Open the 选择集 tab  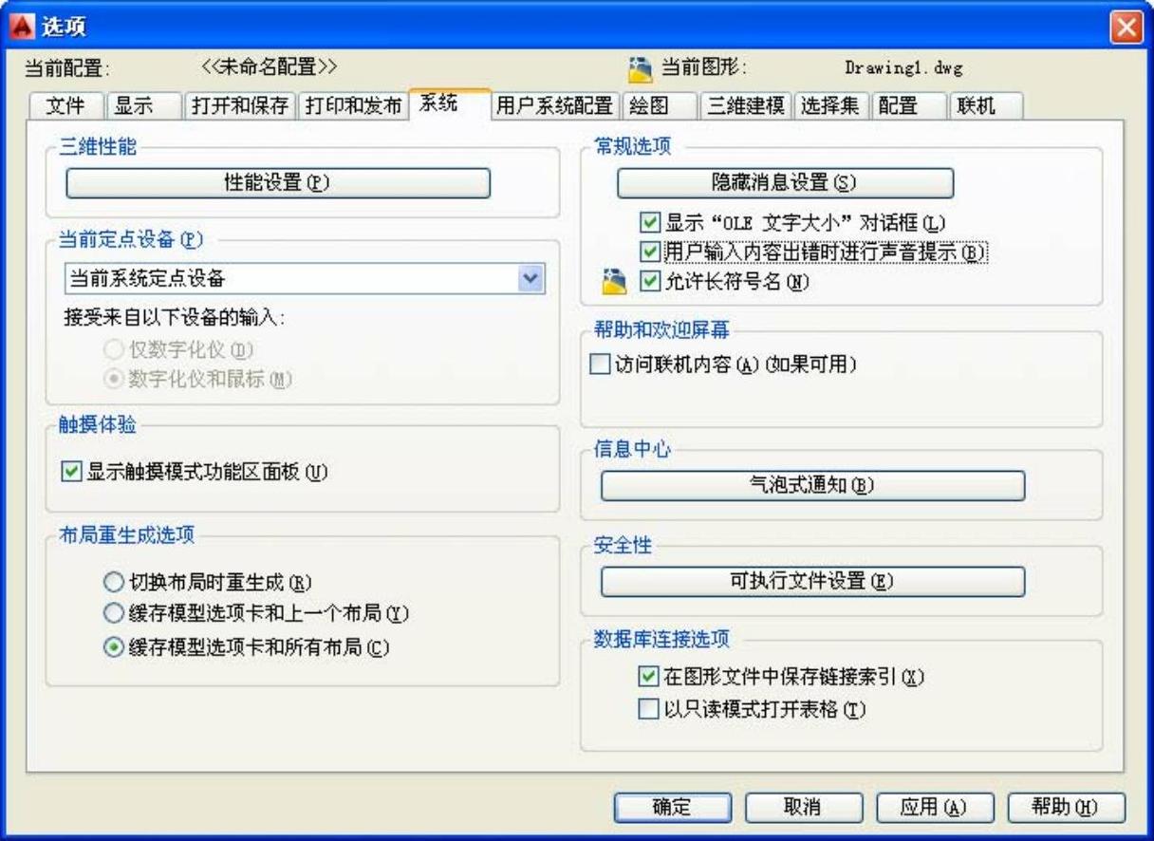click(x=829, y=106)
